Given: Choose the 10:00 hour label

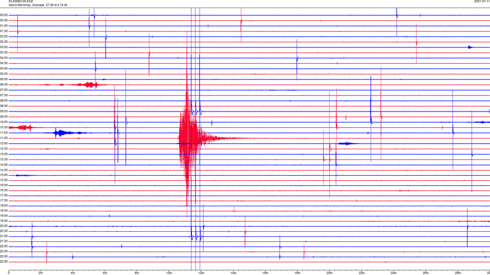Looking at the screenshot, I should [x=4, y=122].
